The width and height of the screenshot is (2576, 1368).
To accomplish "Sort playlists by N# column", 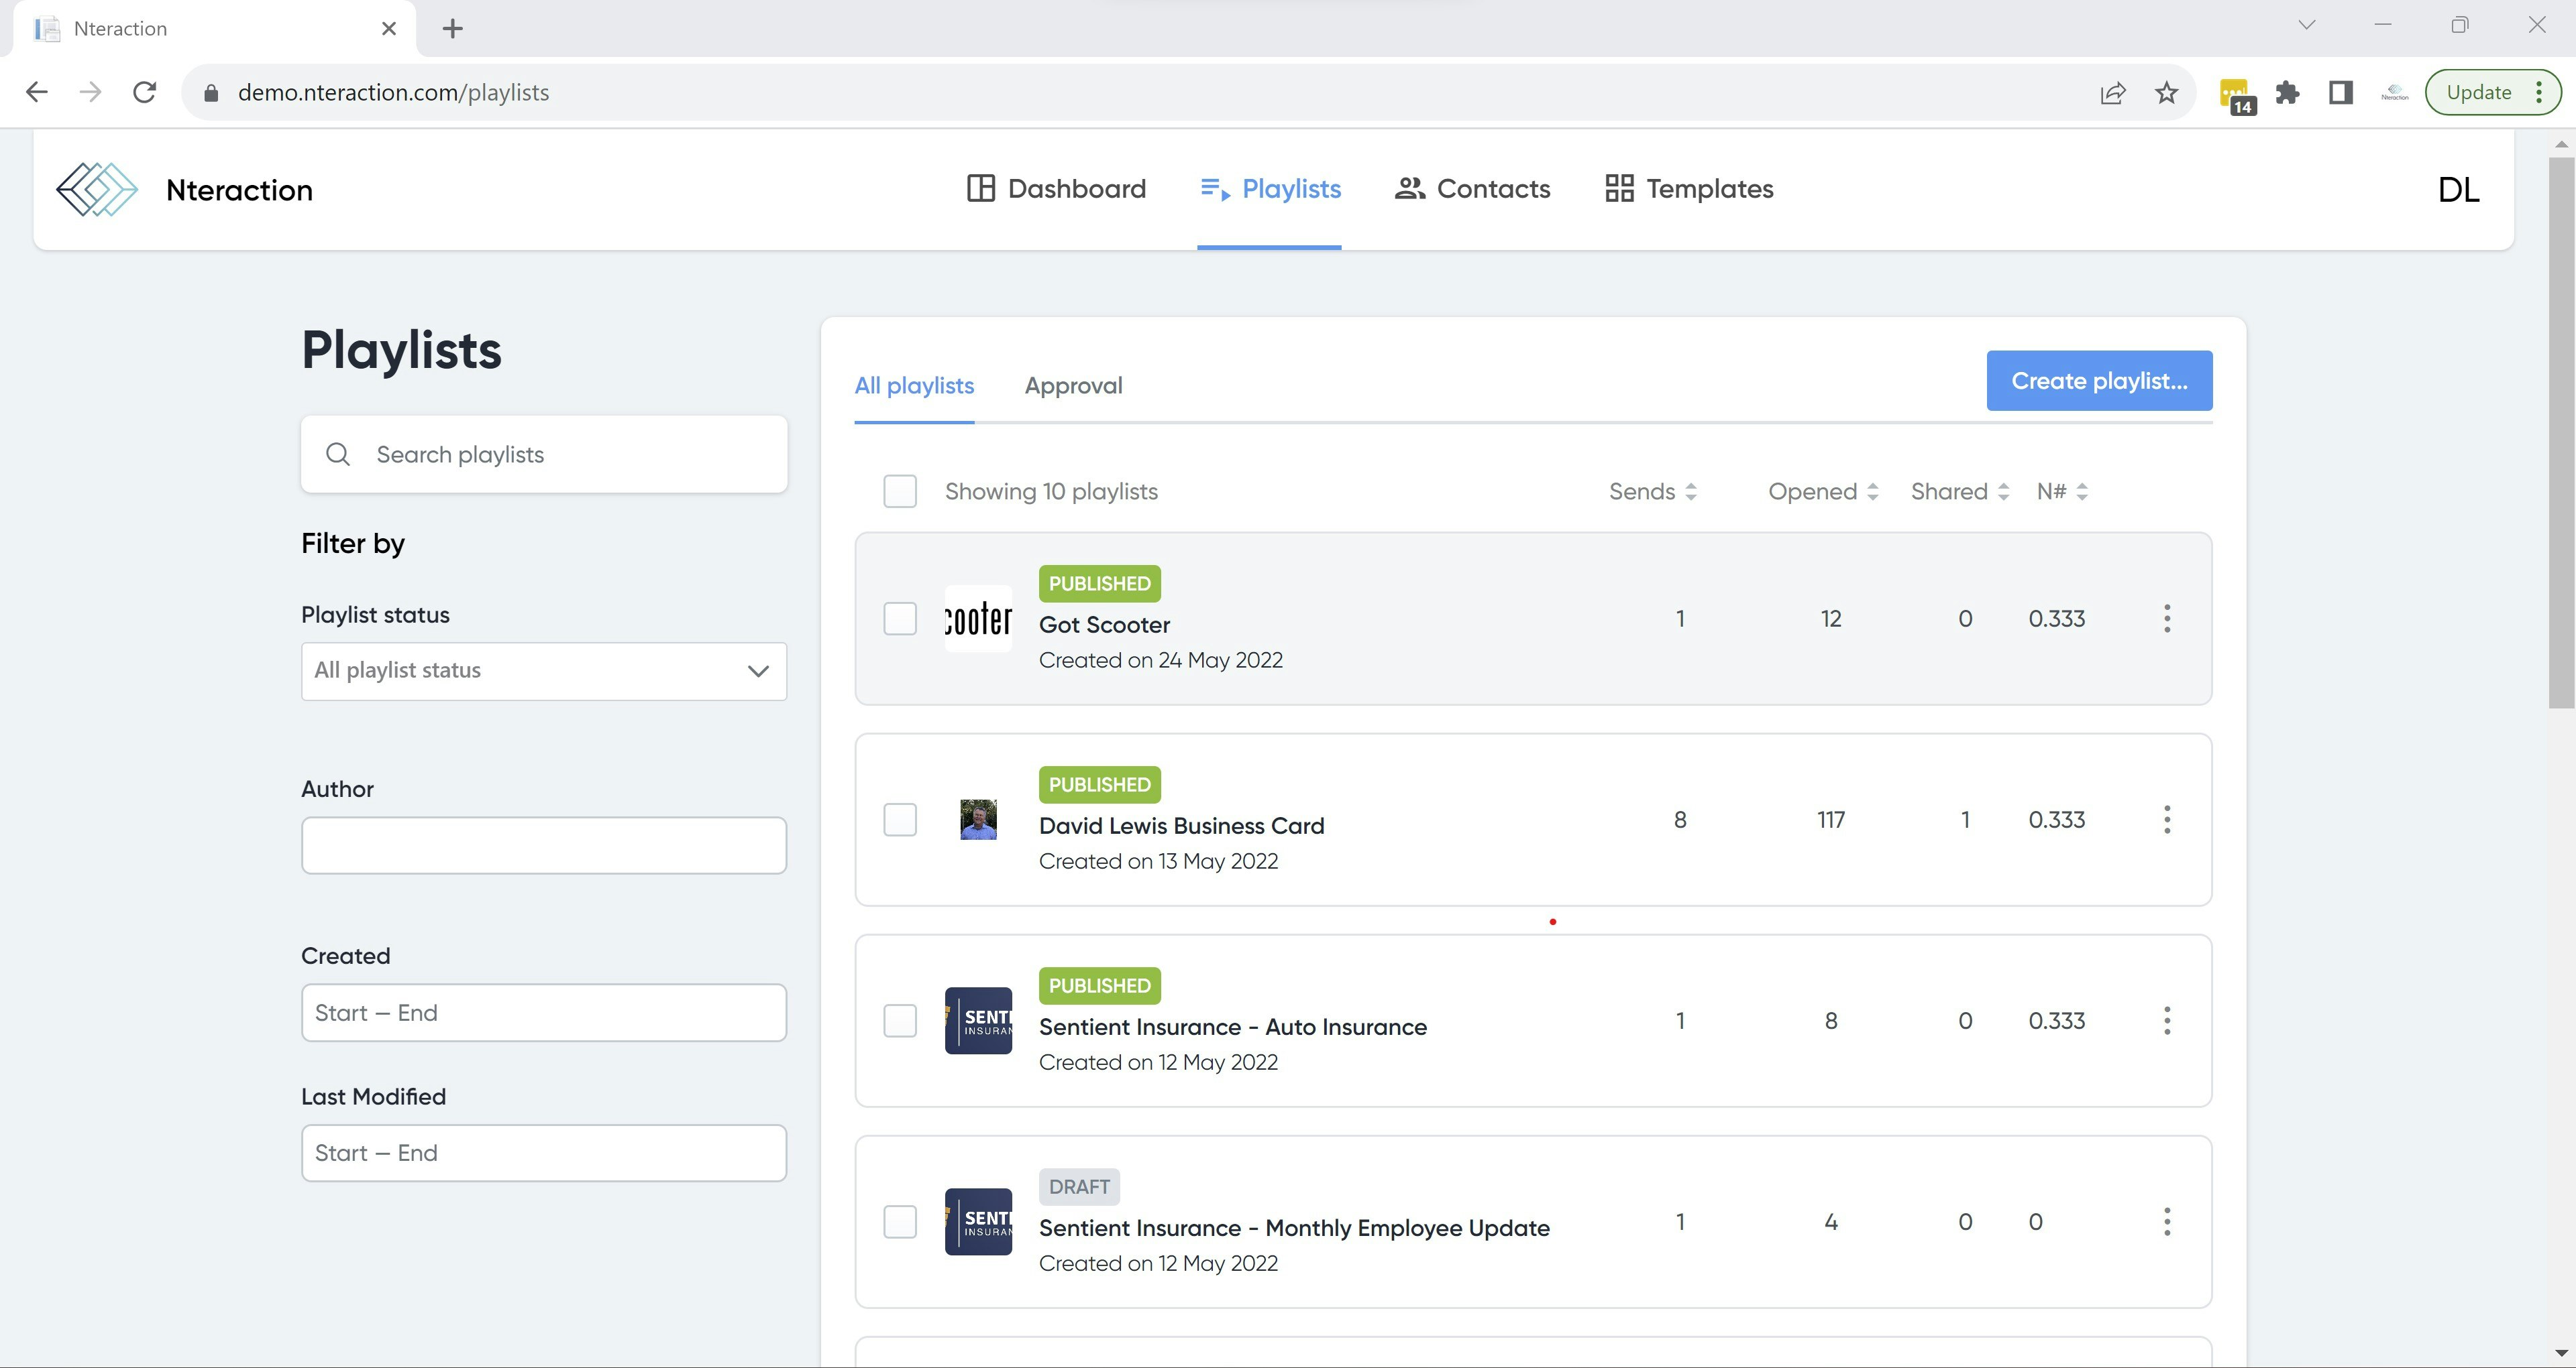I will pos(2062,492).
